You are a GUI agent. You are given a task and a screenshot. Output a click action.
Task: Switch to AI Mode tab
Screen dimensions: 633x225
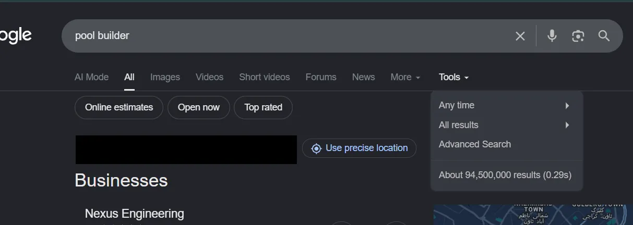[x=91, y=77]
